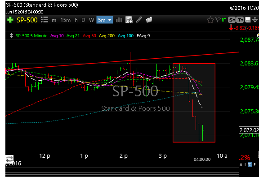Image resolution: width=259 pixels, height=177 pixels.
Task: Click the yellow 'Avg 200' indicator label
Action: click(107, 36)
